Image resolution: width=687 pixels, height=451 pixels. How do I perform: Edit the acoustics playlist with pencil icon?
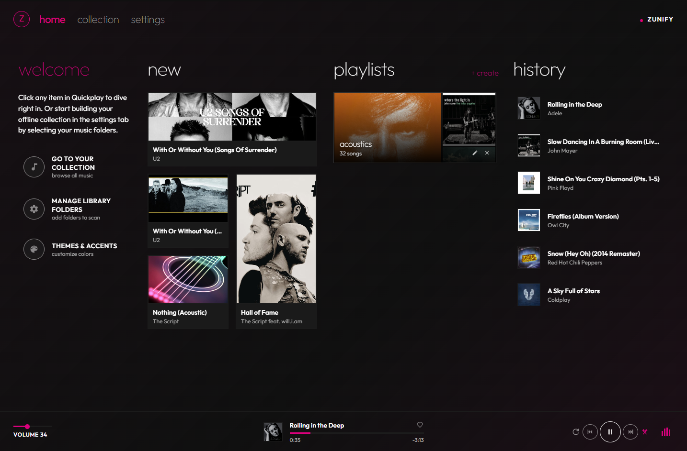pyautogui.click(x=475, y=153)
